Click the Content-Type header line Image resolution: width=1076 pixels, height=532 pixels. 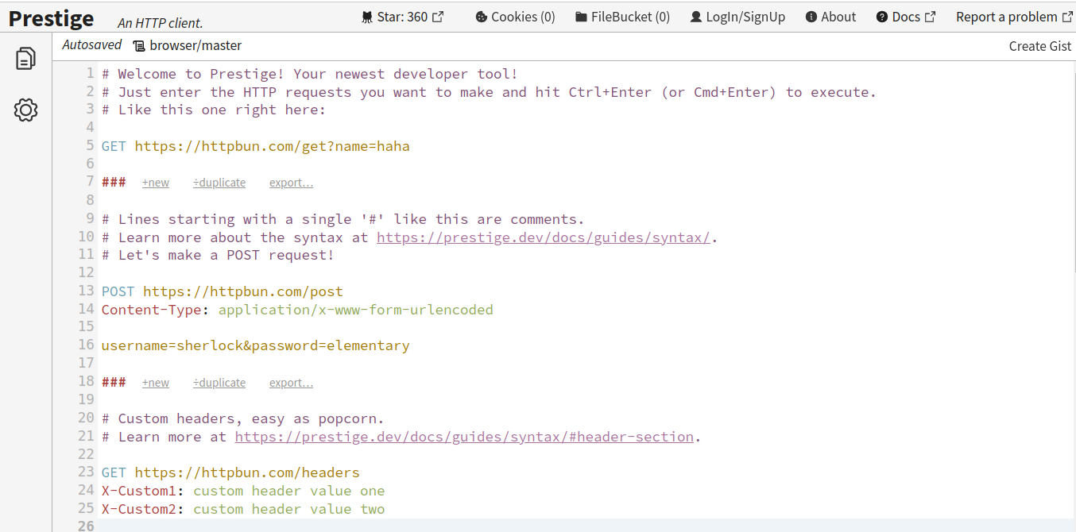(297, 310)
